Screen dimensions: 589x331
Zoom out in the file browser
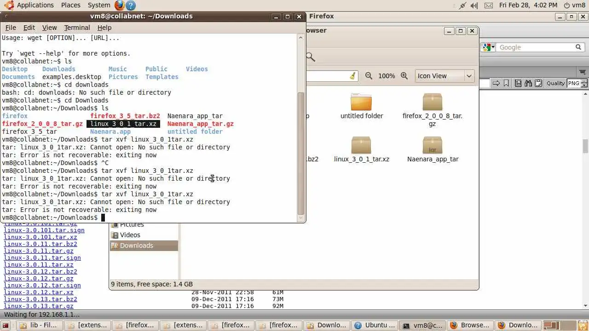(x=369, y=76)
